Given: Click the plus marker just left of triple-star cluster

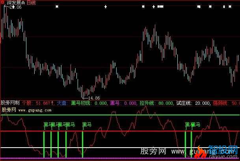Looking at the screenshot, I should [x=154, y=7].
